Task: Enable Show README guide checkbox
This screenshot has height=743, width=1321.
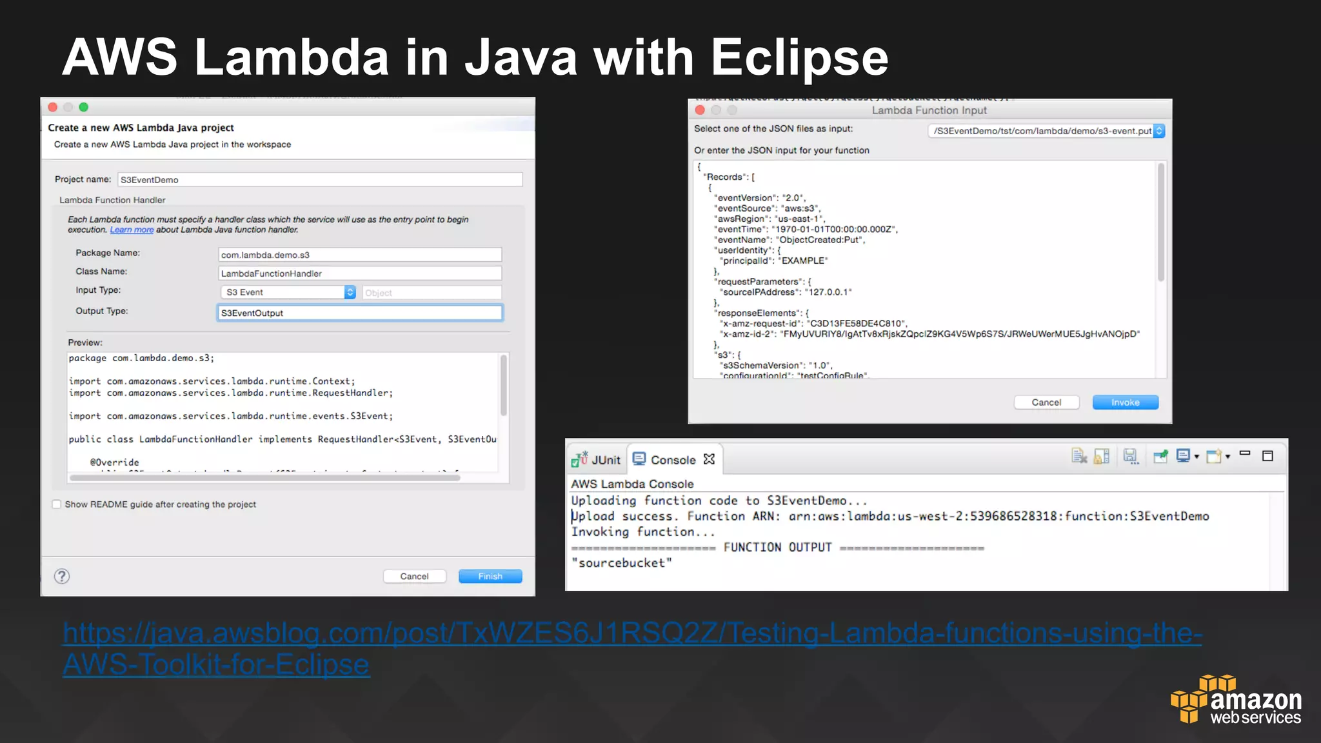Action: point(57,504)
